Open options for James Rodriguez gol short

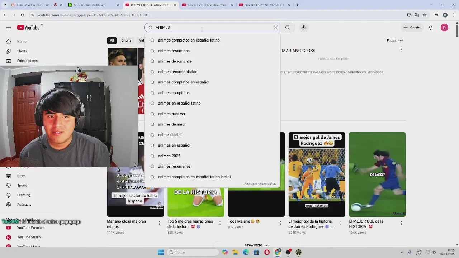[341, 223]
